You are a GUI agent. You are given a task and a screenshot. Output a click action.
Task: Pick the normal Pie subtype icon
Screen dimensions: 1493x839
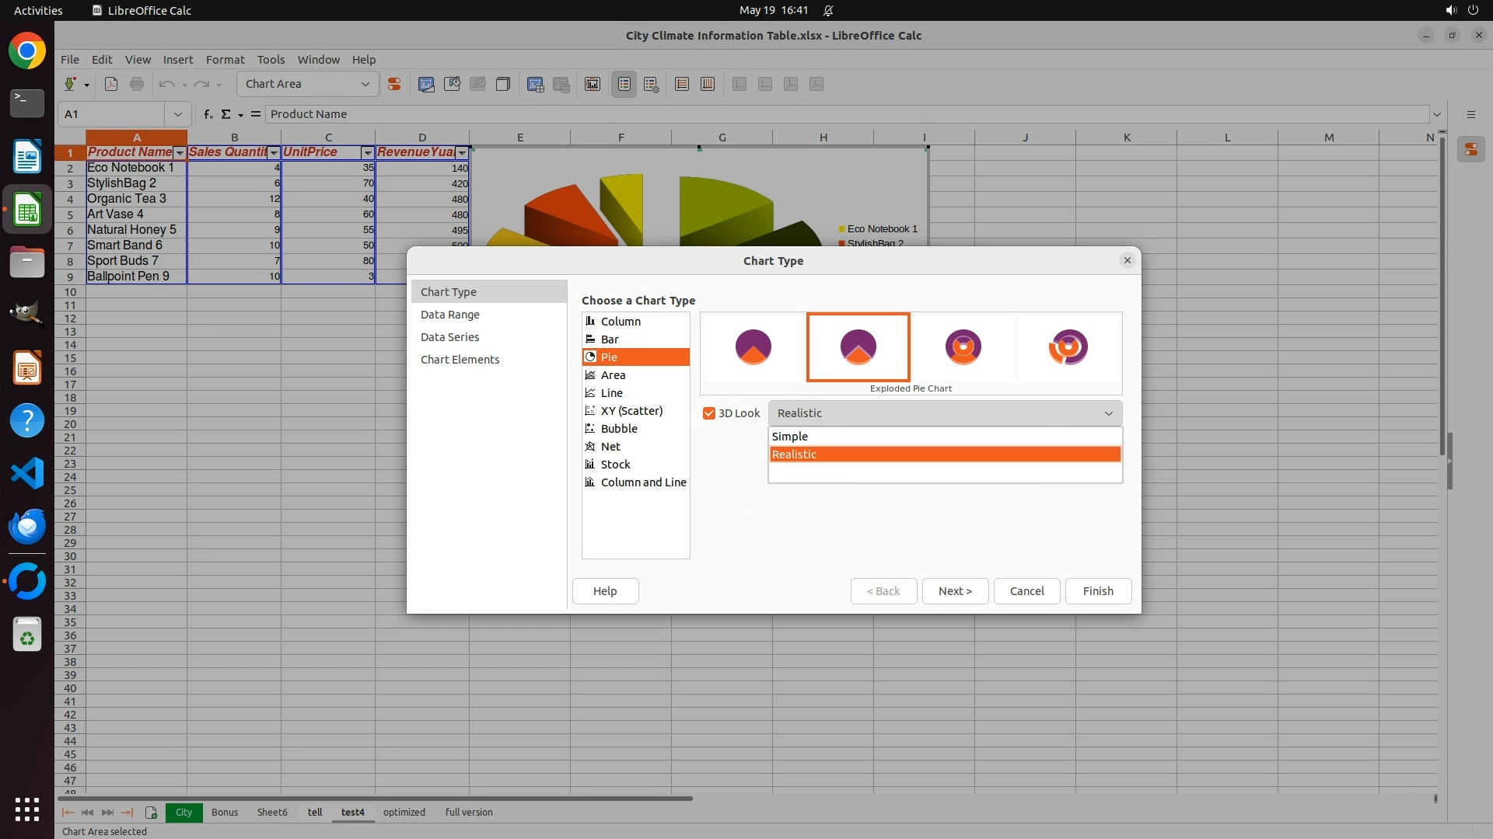point(753,346)
